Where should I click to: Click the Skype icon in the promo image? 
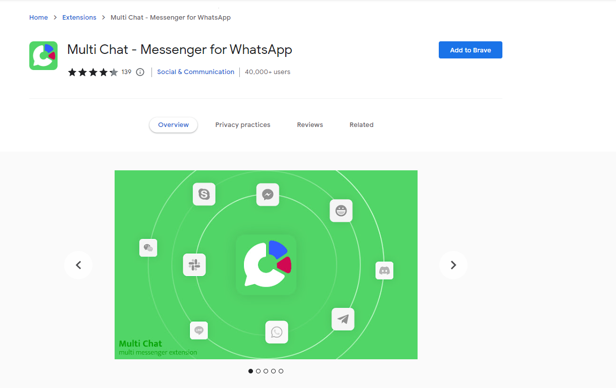tap(204, 194)
